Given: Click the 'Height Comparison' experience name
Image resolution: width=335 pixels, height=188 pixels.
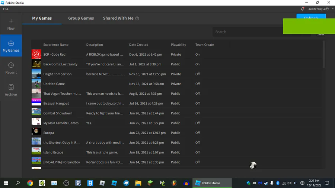Looking at the screenshot, I should [57, 74].
